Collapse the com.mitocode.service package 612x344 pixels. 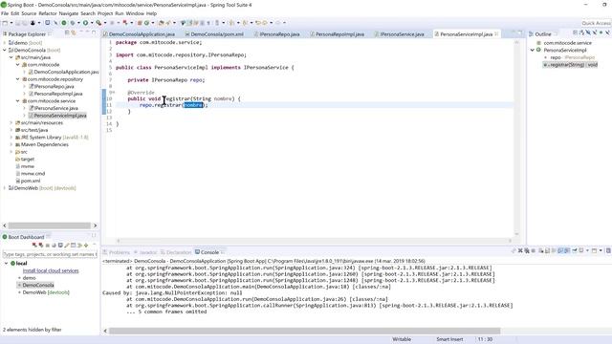(17, 101)
